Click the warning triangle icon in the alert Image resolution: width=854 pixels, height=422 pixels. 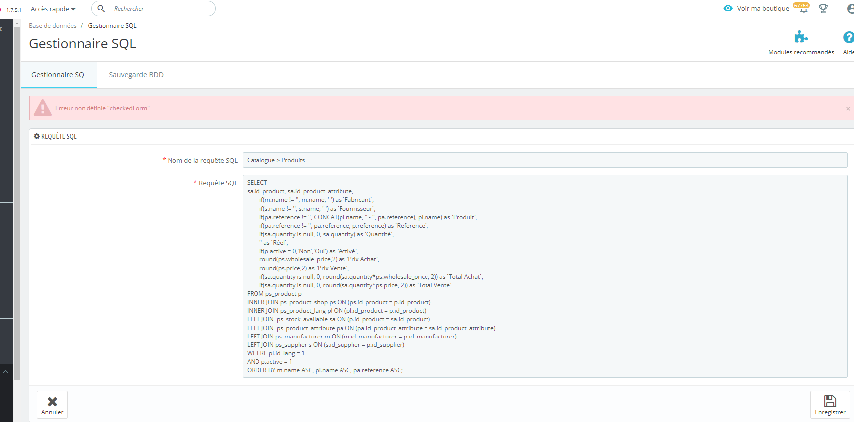[43, 108]
